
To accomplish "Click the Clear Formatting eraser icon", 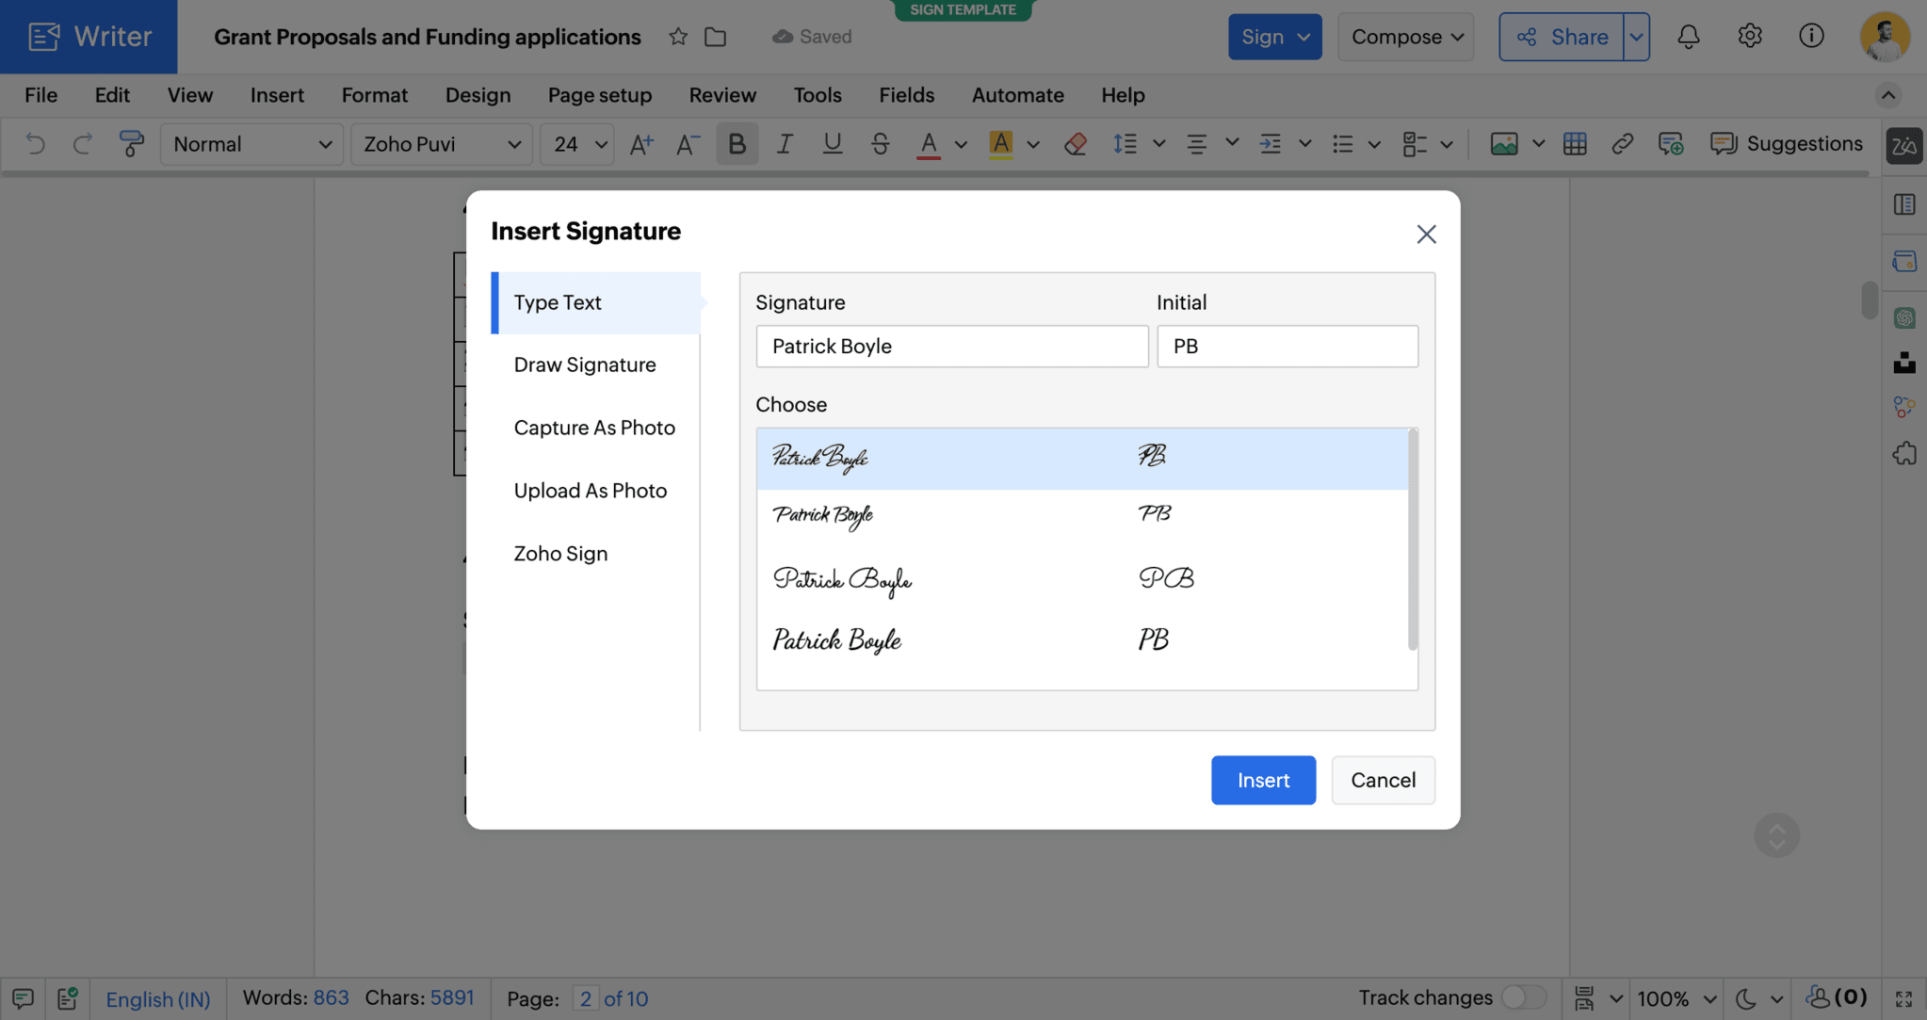I will tap(1076, 144).
